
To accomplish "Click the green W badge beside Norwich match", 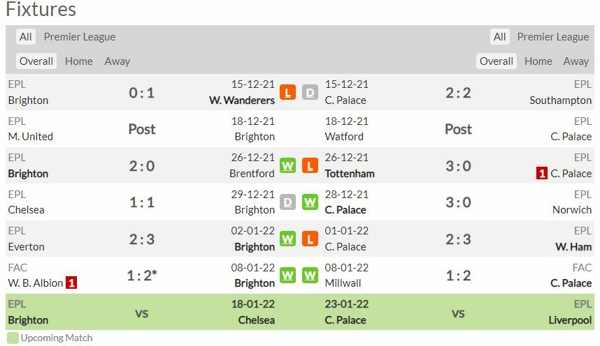I will click(310, 202).
